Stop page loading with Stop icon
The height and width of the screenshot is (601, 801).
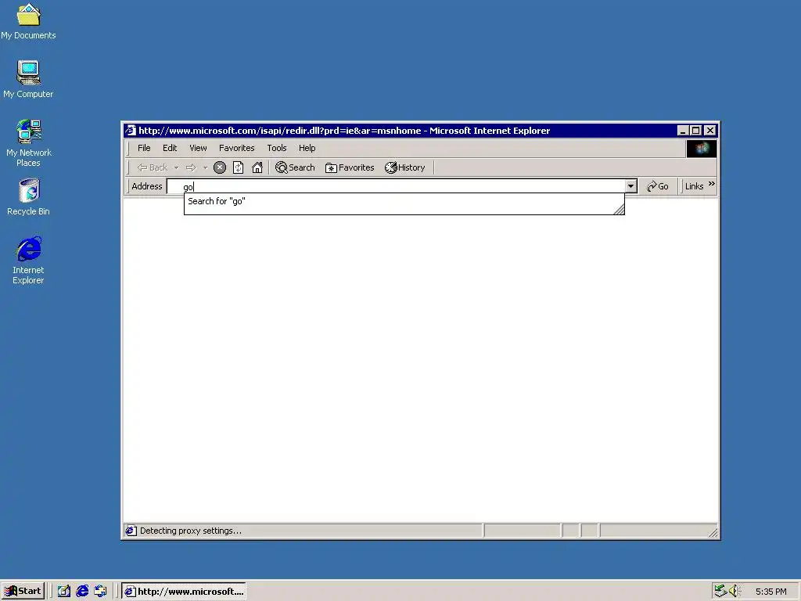[x=220, y=167]
